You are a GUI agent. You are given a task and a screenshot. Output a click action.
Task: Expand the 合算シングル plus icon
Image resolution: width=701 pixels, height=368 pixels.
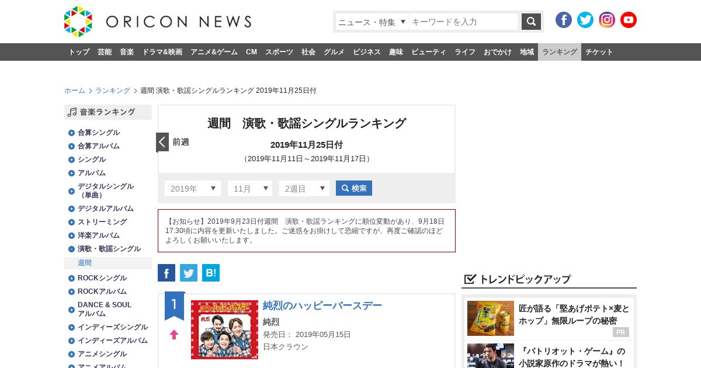click(x=71, y=133)
